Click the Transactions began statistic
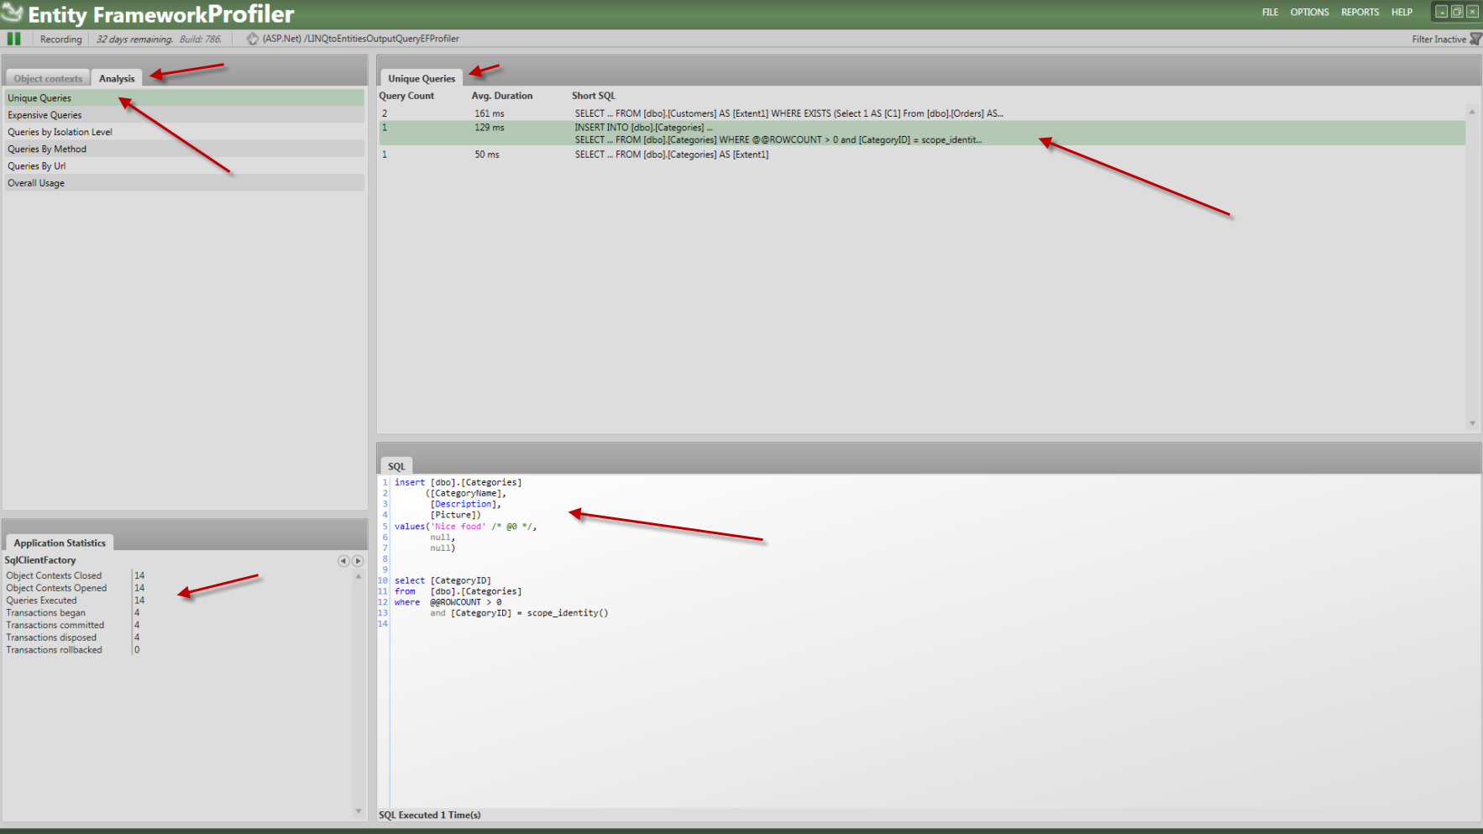The width and height of the screenshot is (1483, 834). (x=45, y=612)
